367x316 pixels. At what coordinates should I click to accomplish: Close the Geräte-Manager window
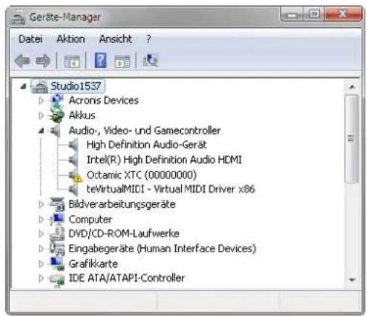(342, 14)
